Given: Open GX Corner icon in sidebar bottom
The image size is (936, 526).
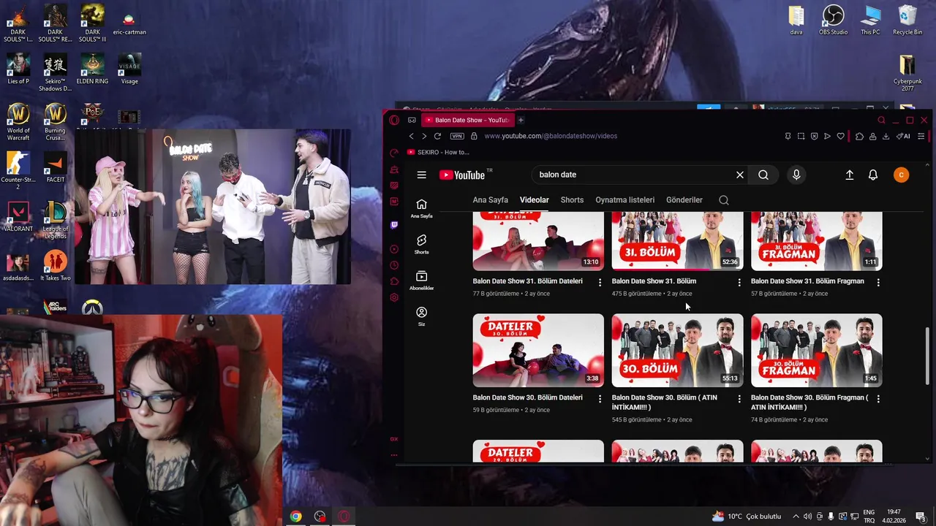Looking at the screenshot, I should coord(394,439).
